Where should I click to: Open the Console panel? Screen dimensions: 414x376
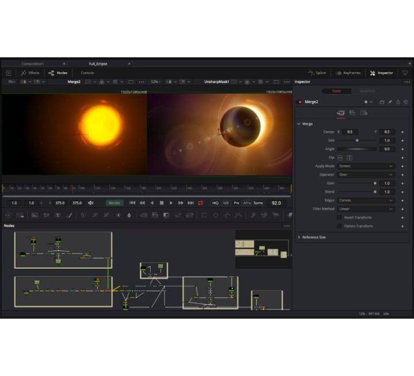point(87,73)
